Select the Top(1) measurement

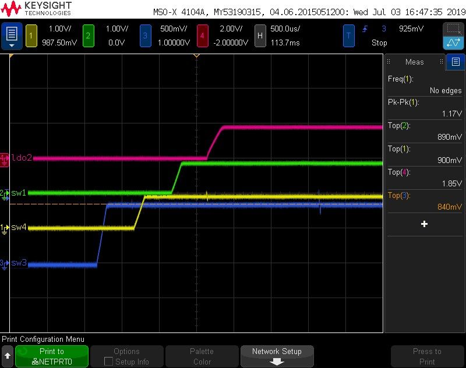(x=425, y=155)
